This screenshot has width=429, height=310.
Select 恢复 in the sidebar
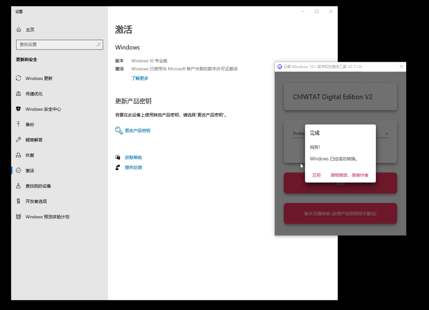click(x=28, y=155)
